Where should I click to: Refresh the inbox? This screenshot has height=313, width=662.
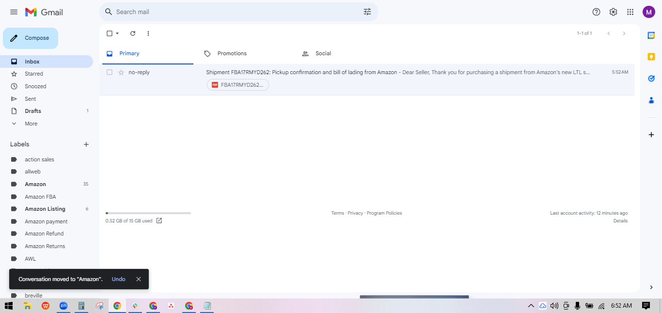(x=133, y=33)
